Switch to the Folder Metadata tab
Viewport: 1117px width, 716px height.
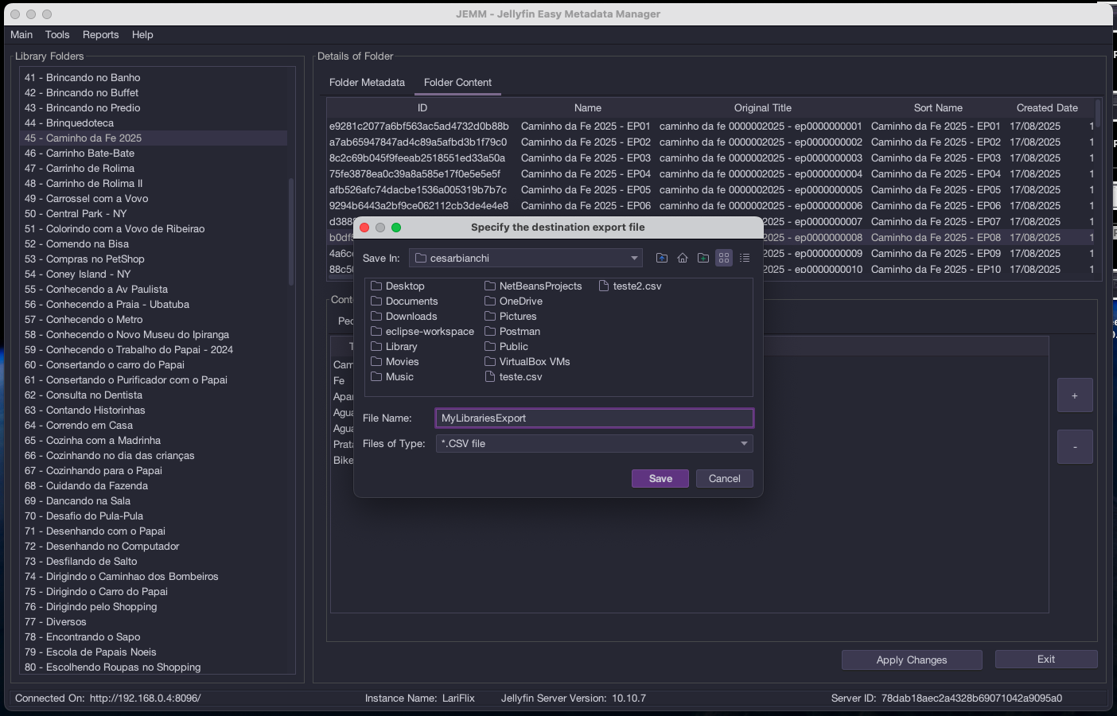(367, 83)
